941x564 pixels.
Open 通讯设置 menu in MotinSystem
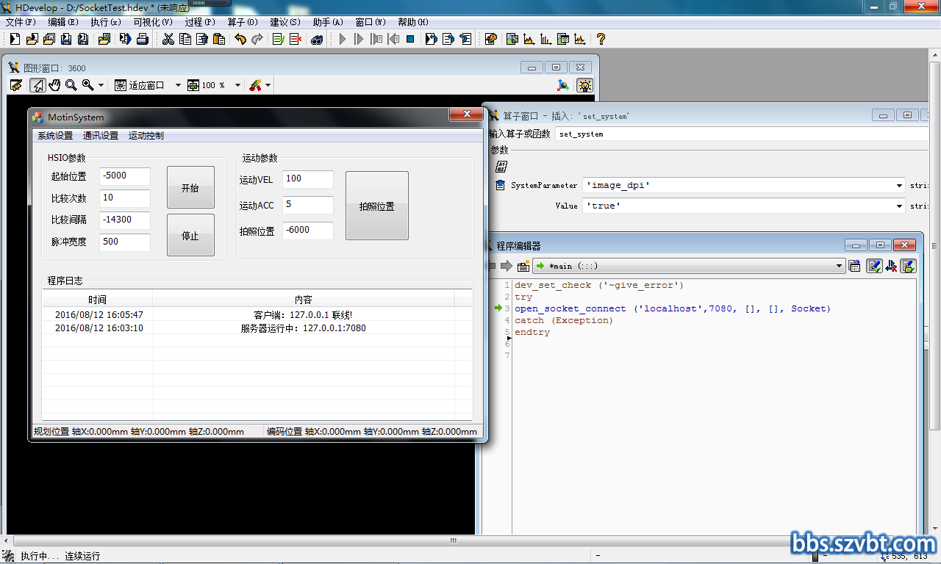point(101,135)
